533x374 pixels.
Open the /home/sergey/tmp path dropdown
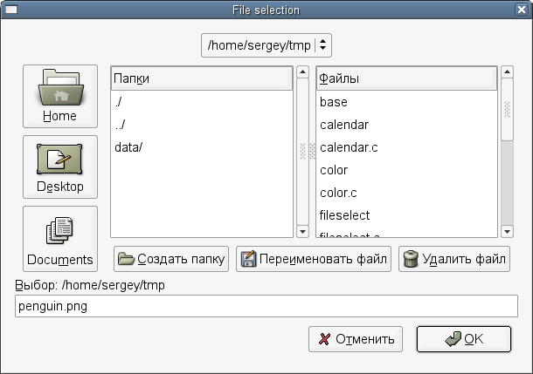(x=266, y=44)
